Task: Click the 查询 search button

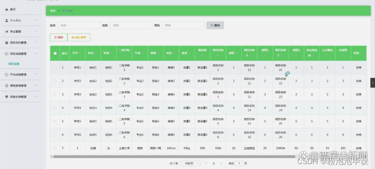Action: point(215,25)
